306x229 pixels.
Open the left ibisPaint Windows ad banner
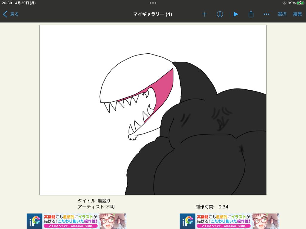76,221
